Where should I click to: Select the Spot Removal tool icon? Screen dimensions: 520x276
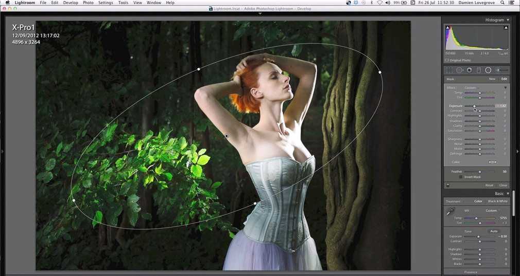pos(460,70)
